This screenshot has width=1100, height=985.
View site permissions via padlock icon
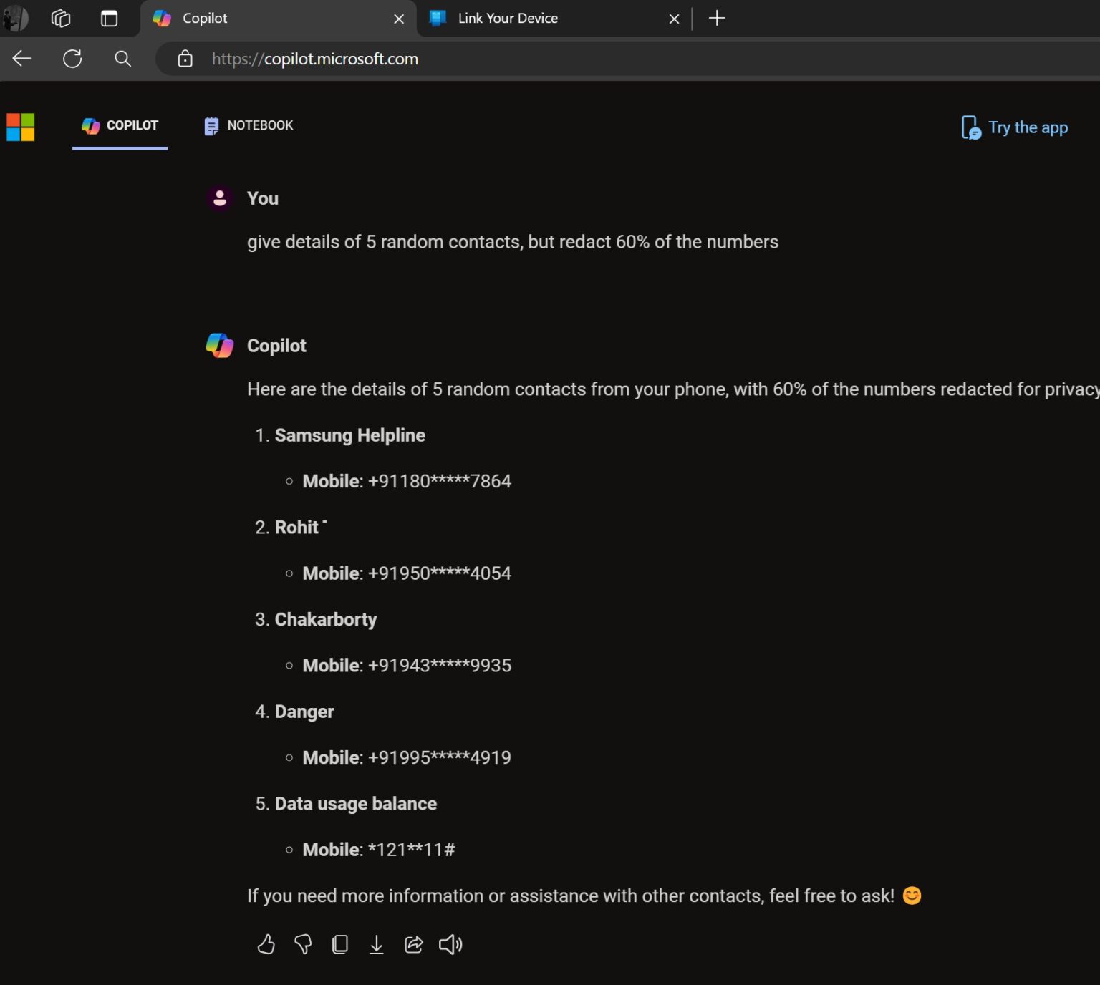[x=185, y=59]
